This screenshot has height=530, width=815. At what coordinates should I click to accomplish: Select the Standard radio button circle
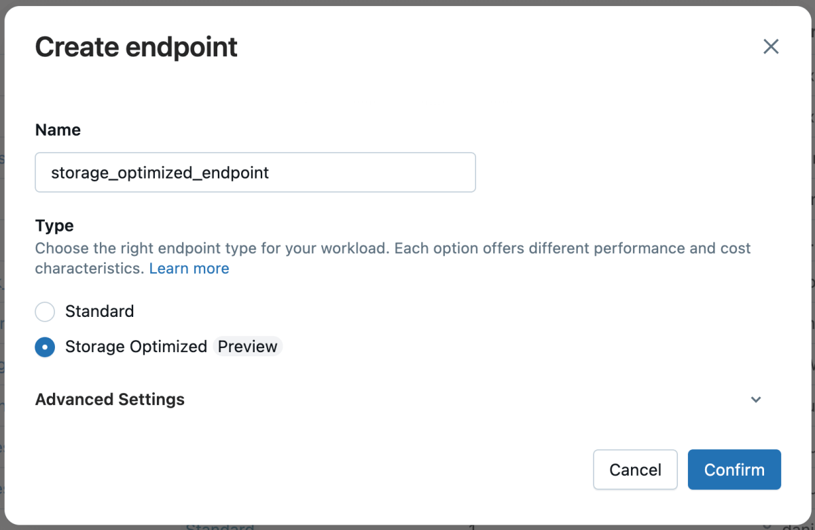45,311
